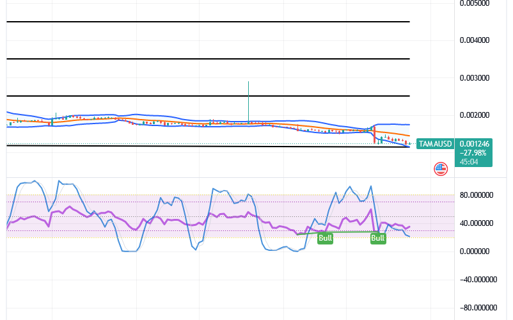Click the 0.002000 price axis label
The image size is (513, 320).
[475, 115]
